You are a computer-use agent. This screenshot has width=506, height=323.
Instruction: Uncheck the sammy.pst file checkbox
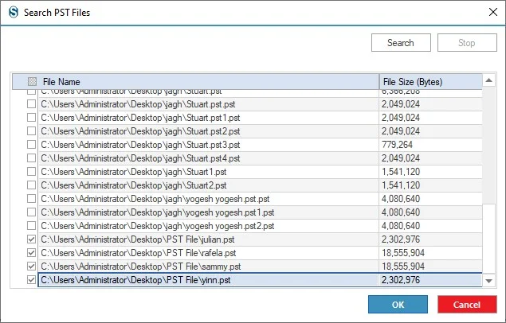point(31,267)
